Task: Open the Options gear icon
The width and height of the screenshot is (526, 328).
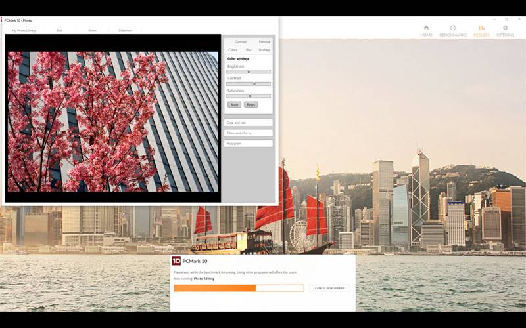Action: (505, 28)
